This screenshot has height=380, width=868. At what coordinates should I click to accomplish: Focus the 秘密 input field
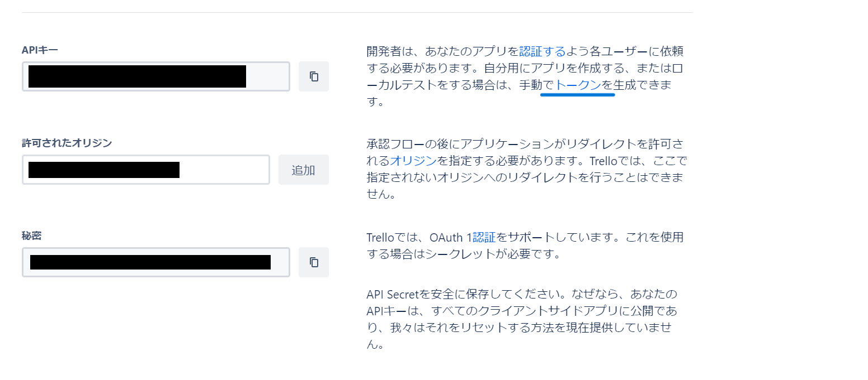click(x=156, y=262)
